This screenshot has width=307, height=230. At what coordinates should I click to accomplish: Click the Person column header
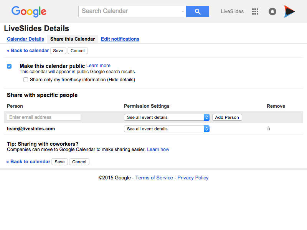(x=15, y=106)
